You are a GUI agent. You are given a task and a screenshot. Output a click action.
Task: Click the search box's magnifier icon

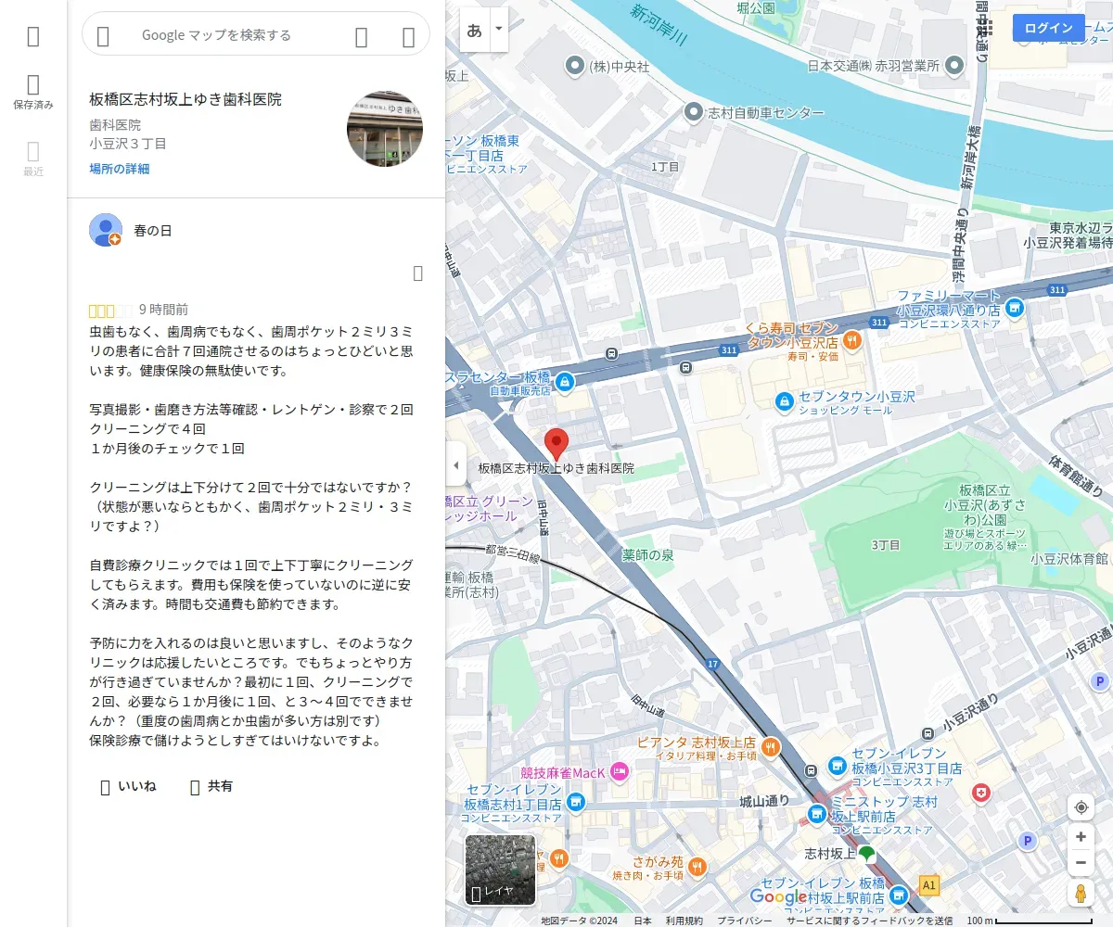pos(362,36)
